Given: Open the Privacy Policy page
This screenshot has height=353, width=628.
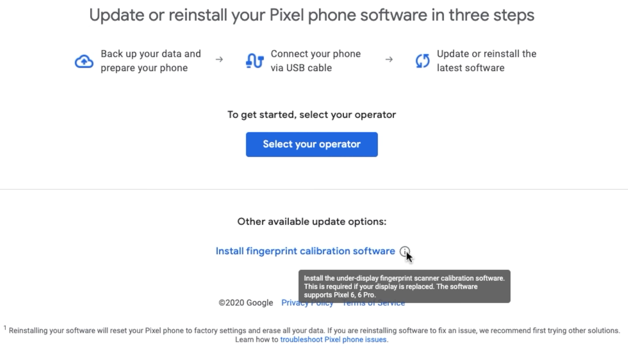Looking at the screenshot, I should pos(307,303).
